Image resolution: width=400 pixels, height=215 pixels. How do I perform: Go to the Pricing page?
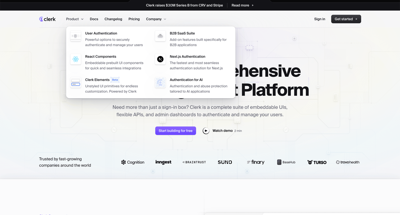134,19
